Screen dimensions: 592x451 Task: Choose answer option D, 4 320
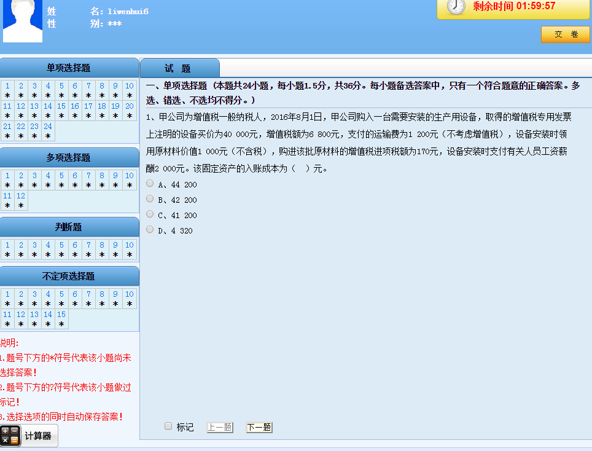[x=150, y=230]
